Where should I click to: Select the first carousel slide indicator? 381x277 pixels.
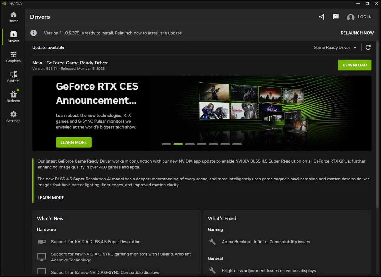click(166, 144)
